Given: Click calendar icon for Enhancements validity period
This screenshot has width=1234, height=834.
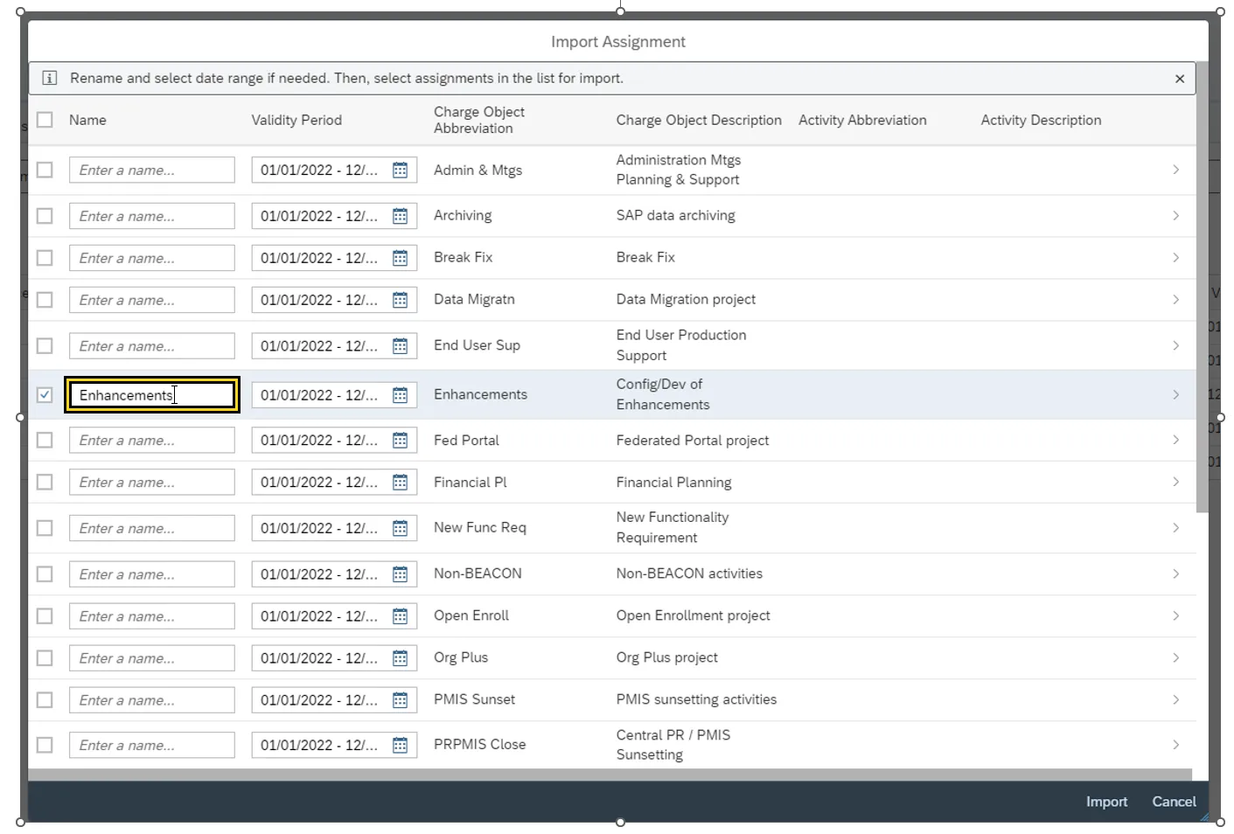Looking at the screenshot, I should (x=400, y=395).
